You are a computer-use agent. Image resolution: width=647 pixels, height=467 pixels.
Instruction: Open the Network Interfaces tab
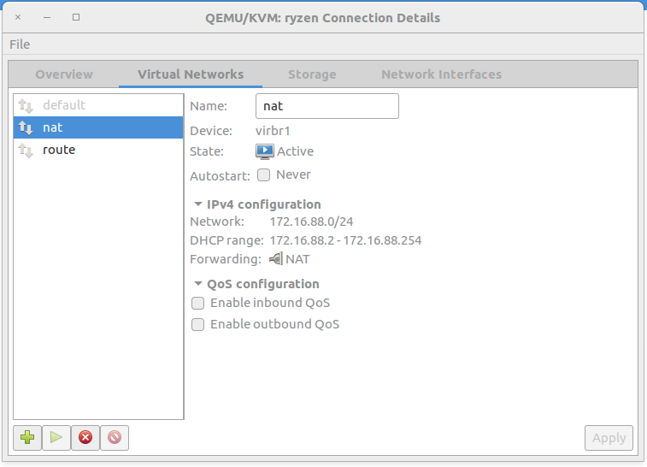pos(441,74)
